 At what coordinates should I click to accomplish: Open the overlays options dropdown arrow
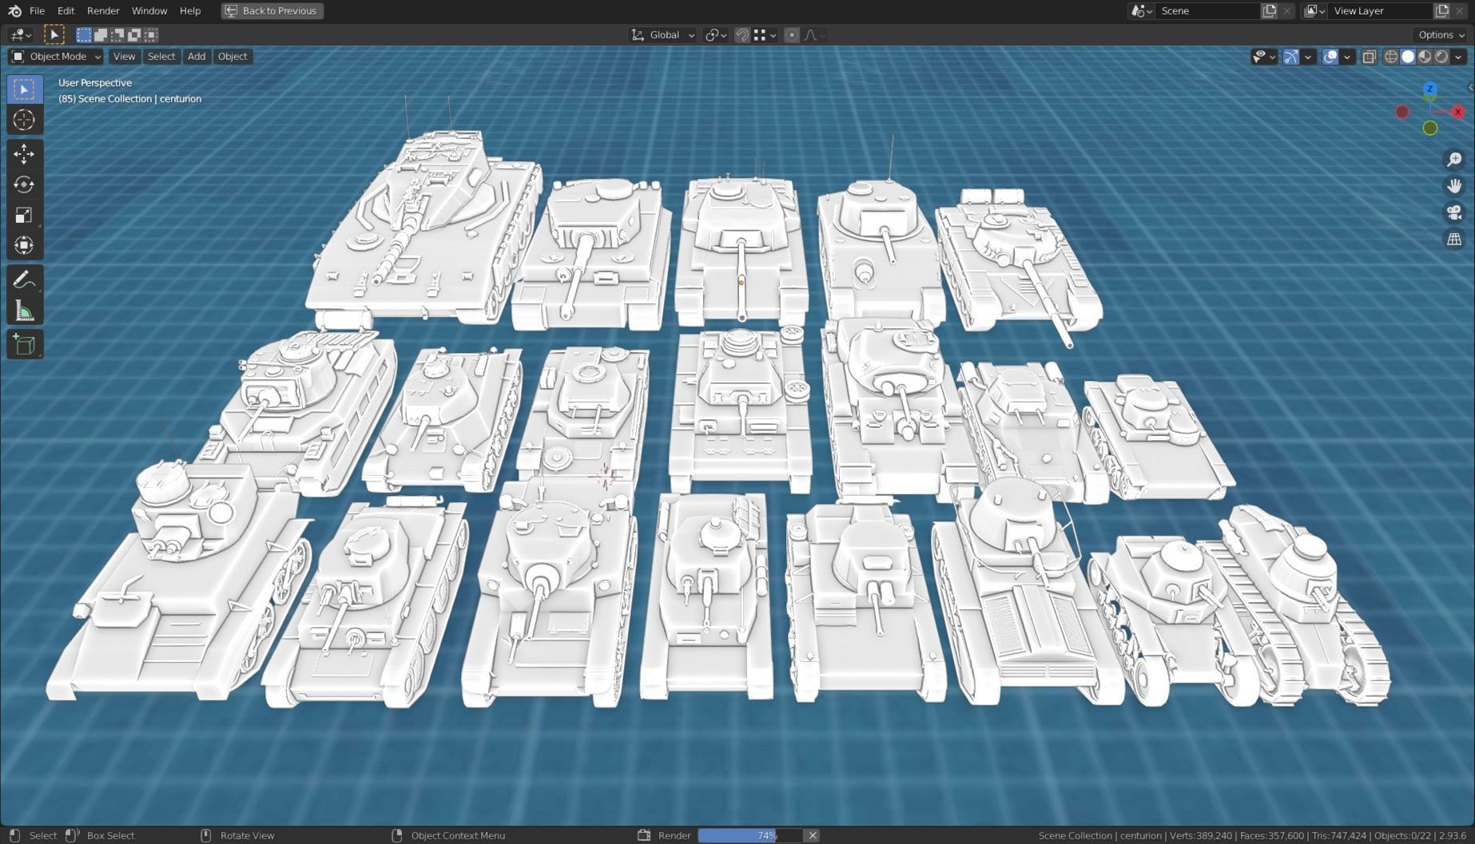(x=1347, y=57)
